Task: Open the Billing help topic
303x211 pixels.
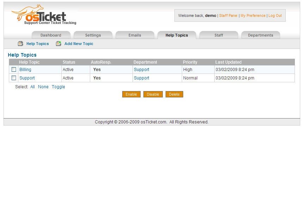Action: [x=25, y=69]
